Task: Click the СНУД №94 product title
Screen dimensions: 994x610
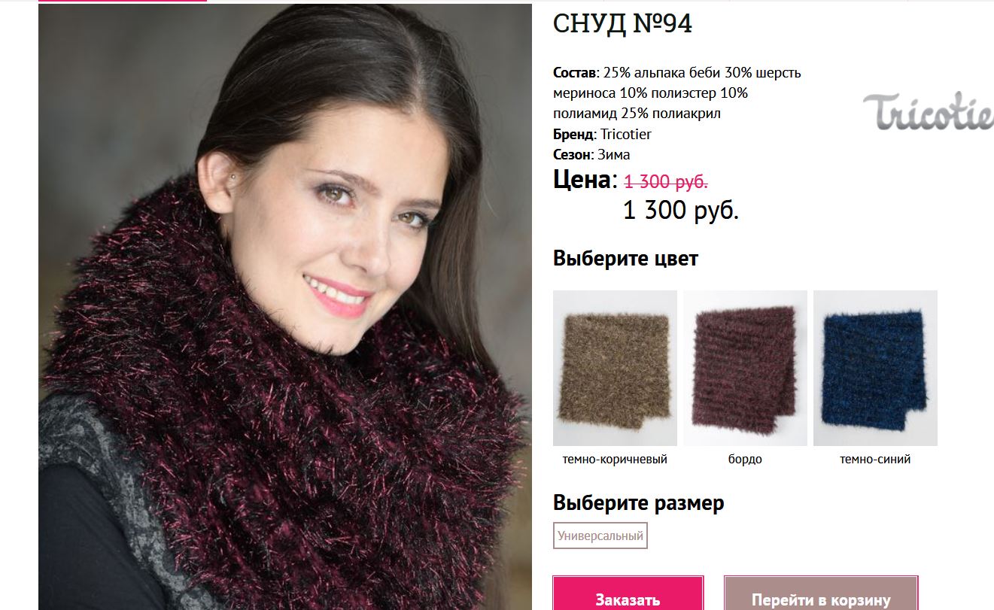Action: coord(622,24)
